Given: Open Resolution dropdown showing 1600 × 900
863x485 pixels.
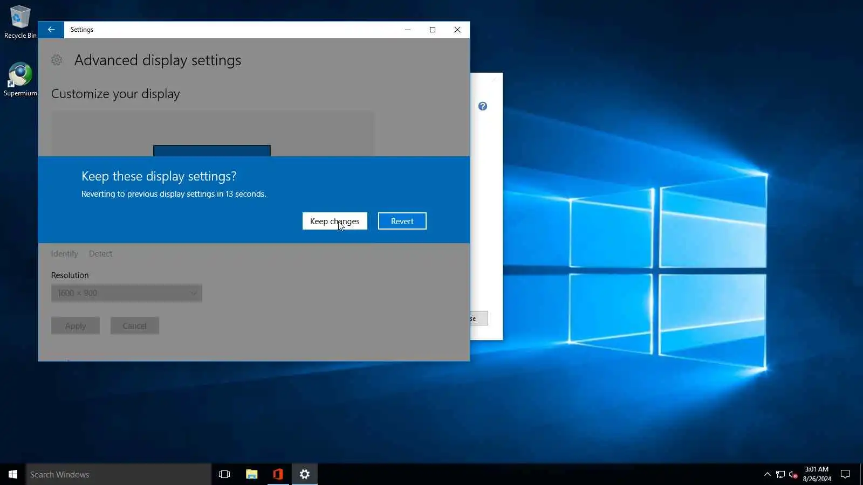Looking at the screenshot, I should pos(127,293).
